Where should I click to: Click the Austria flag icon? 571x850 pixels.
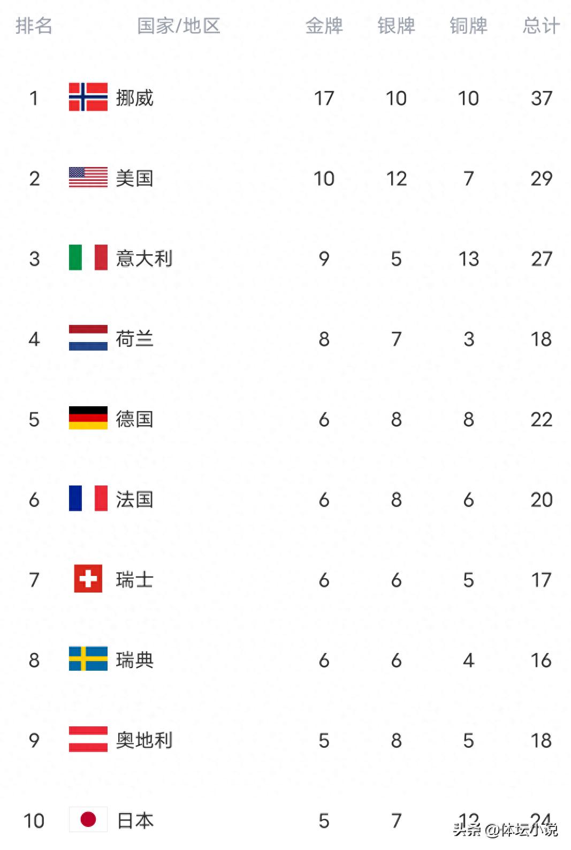88,740
